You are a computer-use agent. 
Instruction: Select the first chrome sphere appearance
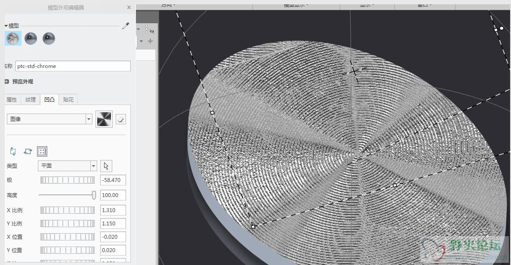[13, 38]
